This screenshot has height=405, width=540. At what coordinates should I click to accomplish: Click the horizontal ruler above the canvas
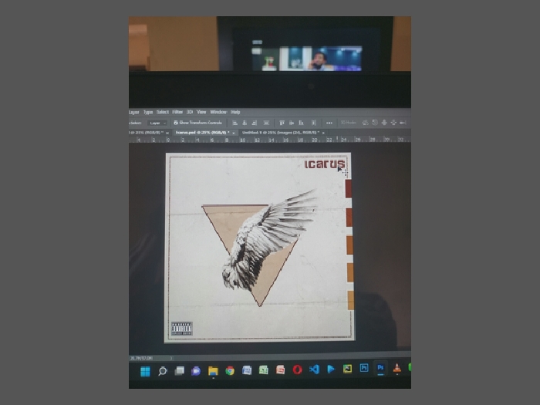tap(270, 140)
